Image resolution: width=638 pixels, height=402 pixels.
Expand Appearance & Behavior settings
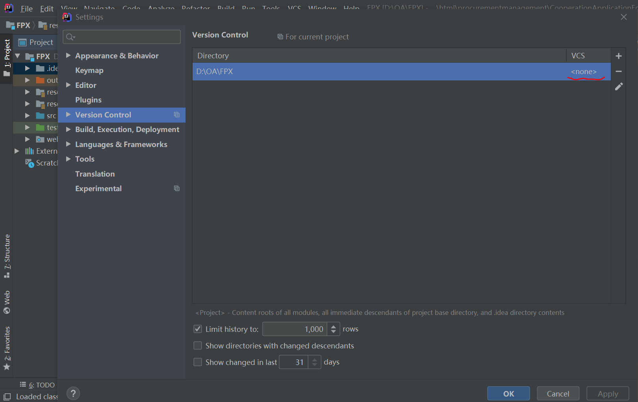68,56
